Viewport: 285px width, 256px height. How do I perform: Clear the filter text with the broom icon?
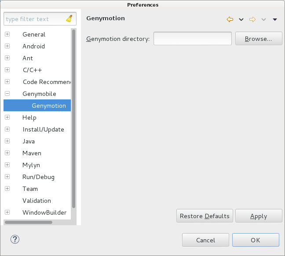coord(69,19)
